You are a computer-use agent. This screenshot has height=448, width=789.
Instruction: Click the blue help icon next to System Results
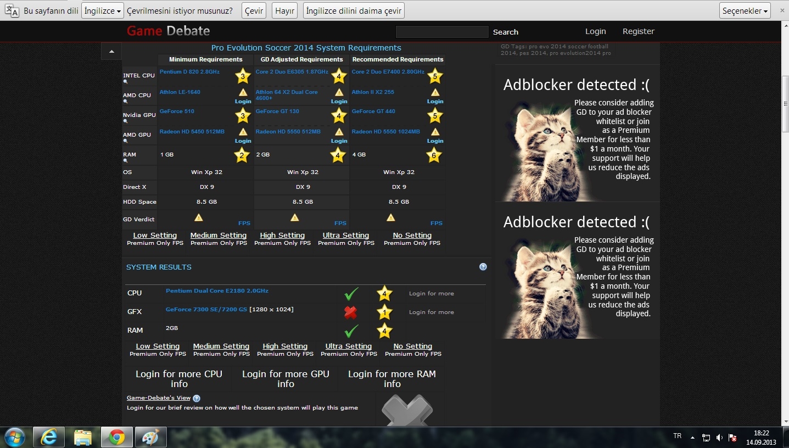click(x=483, y=267)
